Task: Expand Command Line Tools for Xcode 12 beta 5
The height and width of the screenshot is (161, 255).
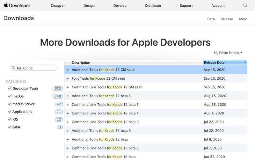Action: pyautogui.click(x=68, y=105)
